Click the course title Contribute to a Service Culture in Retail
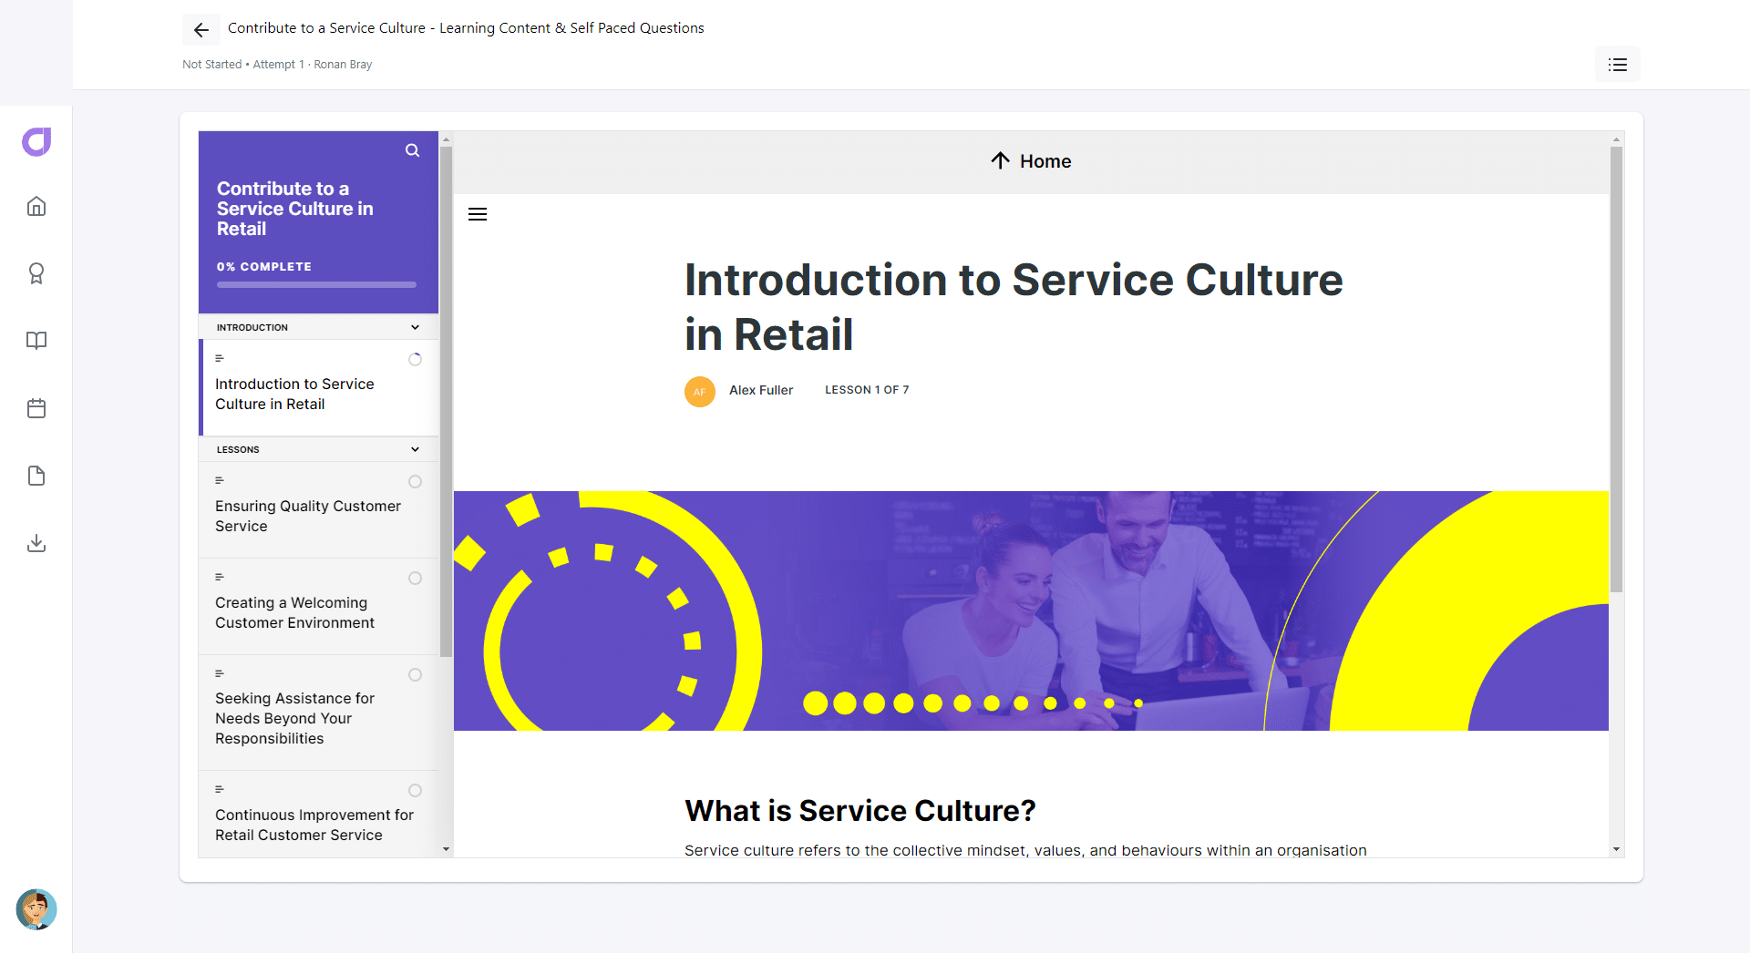Image resolution: width=1750 pixels, height=954 pixels. pos(295,209)
